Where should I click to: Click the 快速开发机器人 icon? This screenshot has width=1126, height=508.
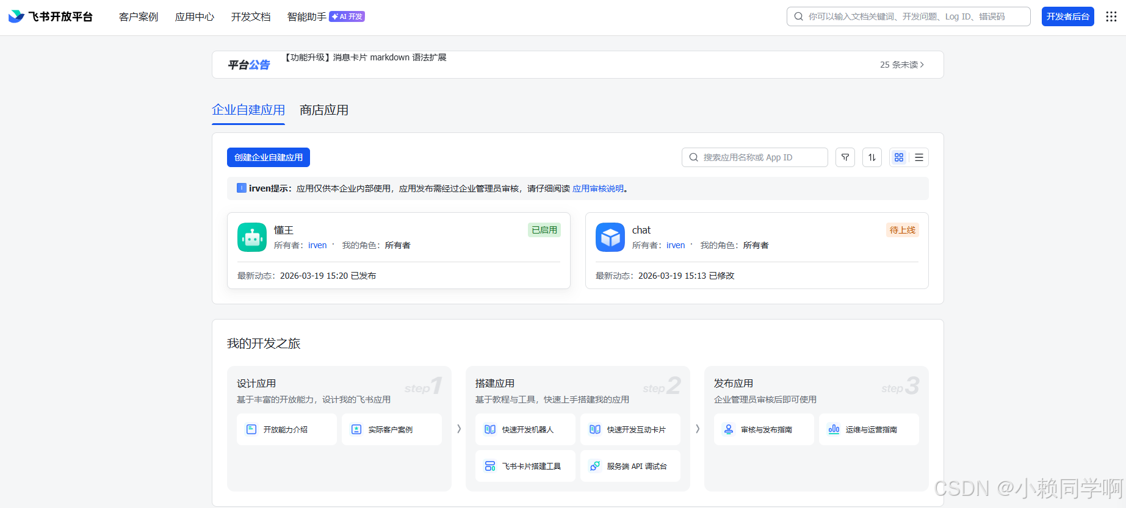(490, 429)
